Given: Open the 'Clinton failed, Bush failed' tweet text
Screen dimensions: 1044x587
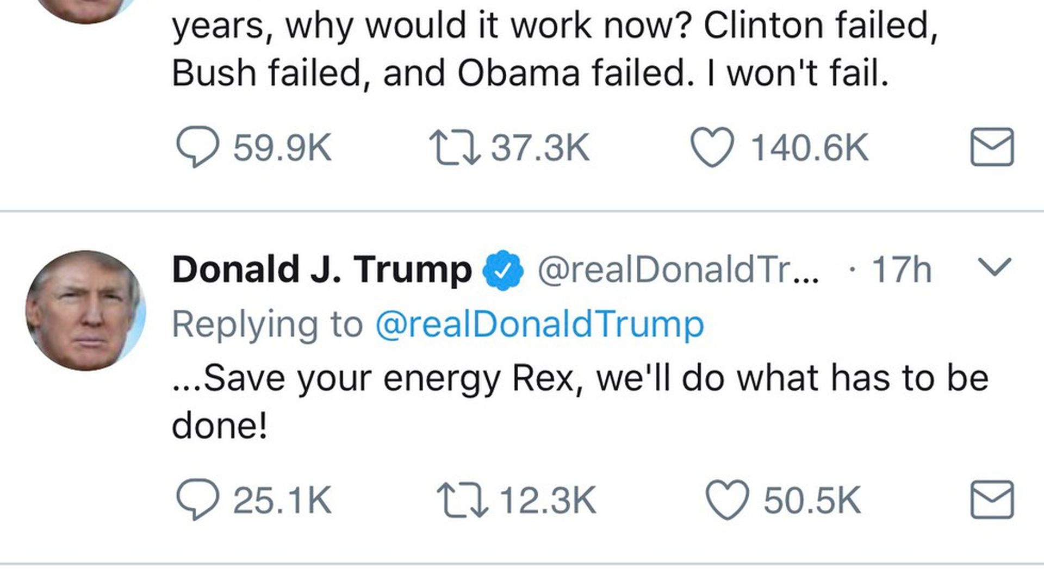Looking at the screenshot, I should tap(555, 49).
